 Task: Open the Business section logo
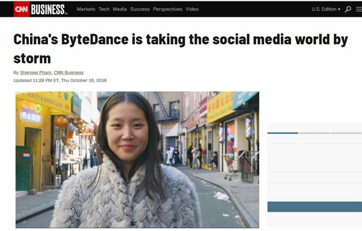coord(49,9)
